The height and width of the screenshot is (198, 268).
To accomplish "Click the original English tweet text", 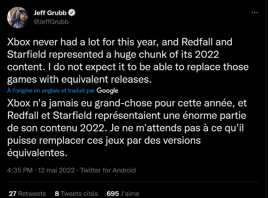I will click(128, 60).
